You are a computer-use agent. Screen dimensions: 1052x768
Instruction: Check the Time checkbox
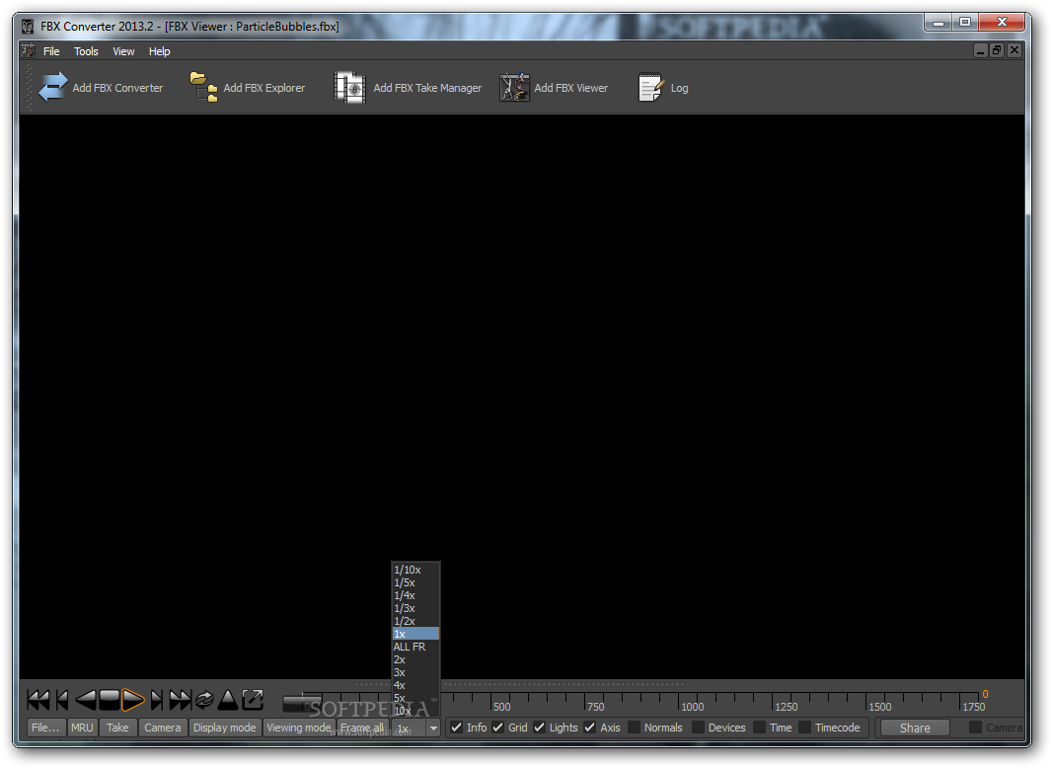(760, 728)
